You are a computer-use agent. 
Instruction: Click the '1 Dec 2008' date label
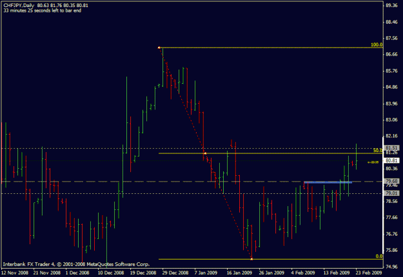pos(77,272)
